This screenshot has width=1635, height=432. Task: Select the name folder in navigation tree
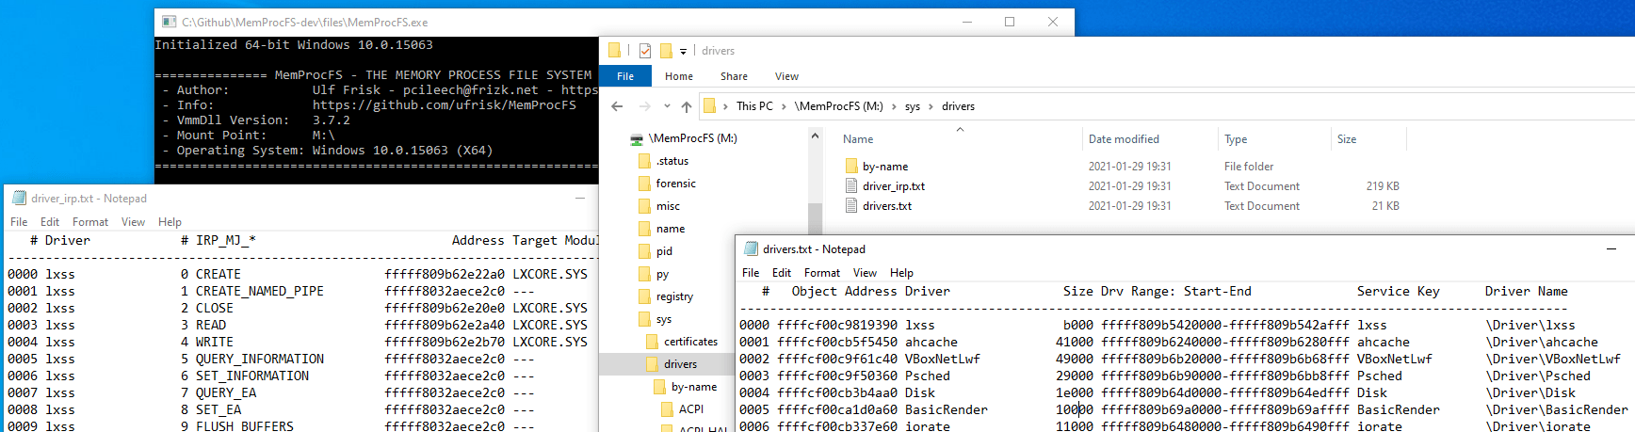pyautogui.click(x=671, y=229)
